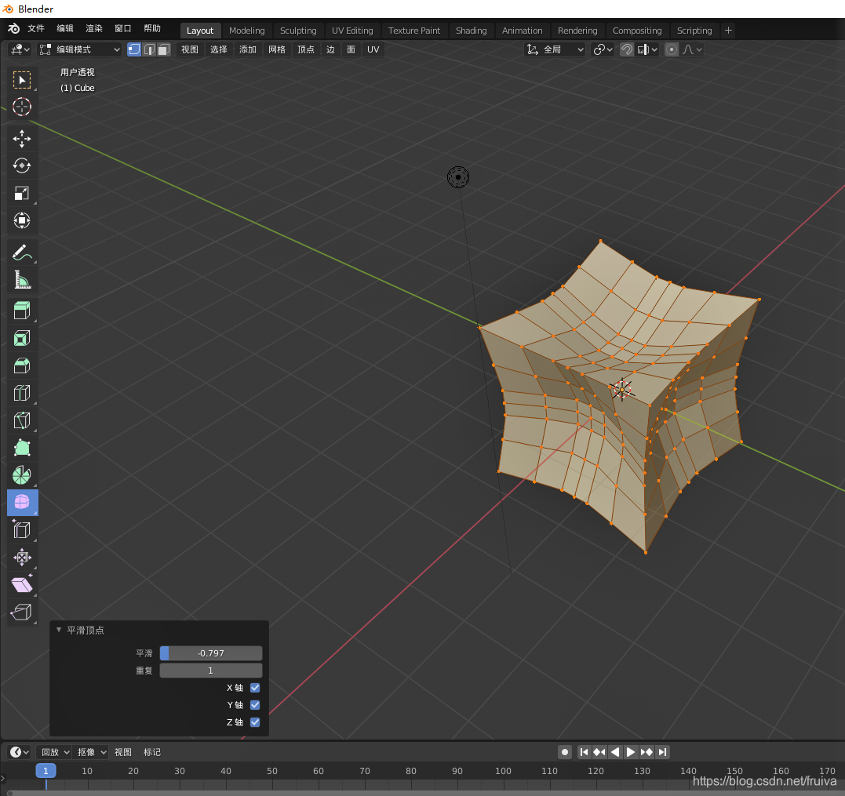Open the 网格 mesh menu

(277, 49)
